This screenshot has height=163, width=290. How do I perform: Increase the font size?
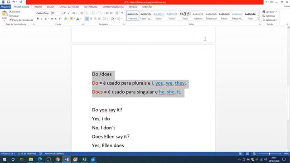click(64, 13)
